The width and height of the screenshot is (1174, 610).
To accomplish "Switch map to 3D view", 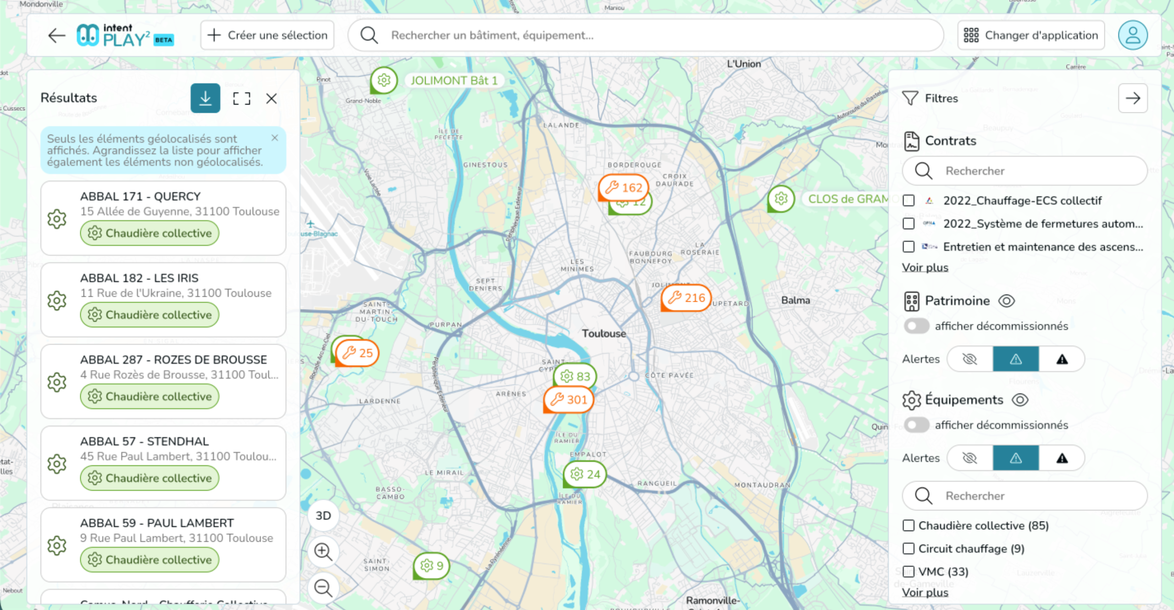I will tap(323, 516).
